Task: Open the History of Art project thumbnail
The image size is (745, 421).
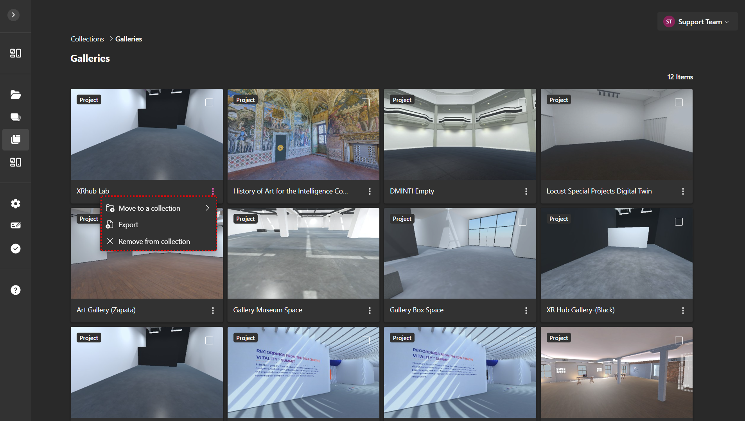Action: click(x=303, y=134)
